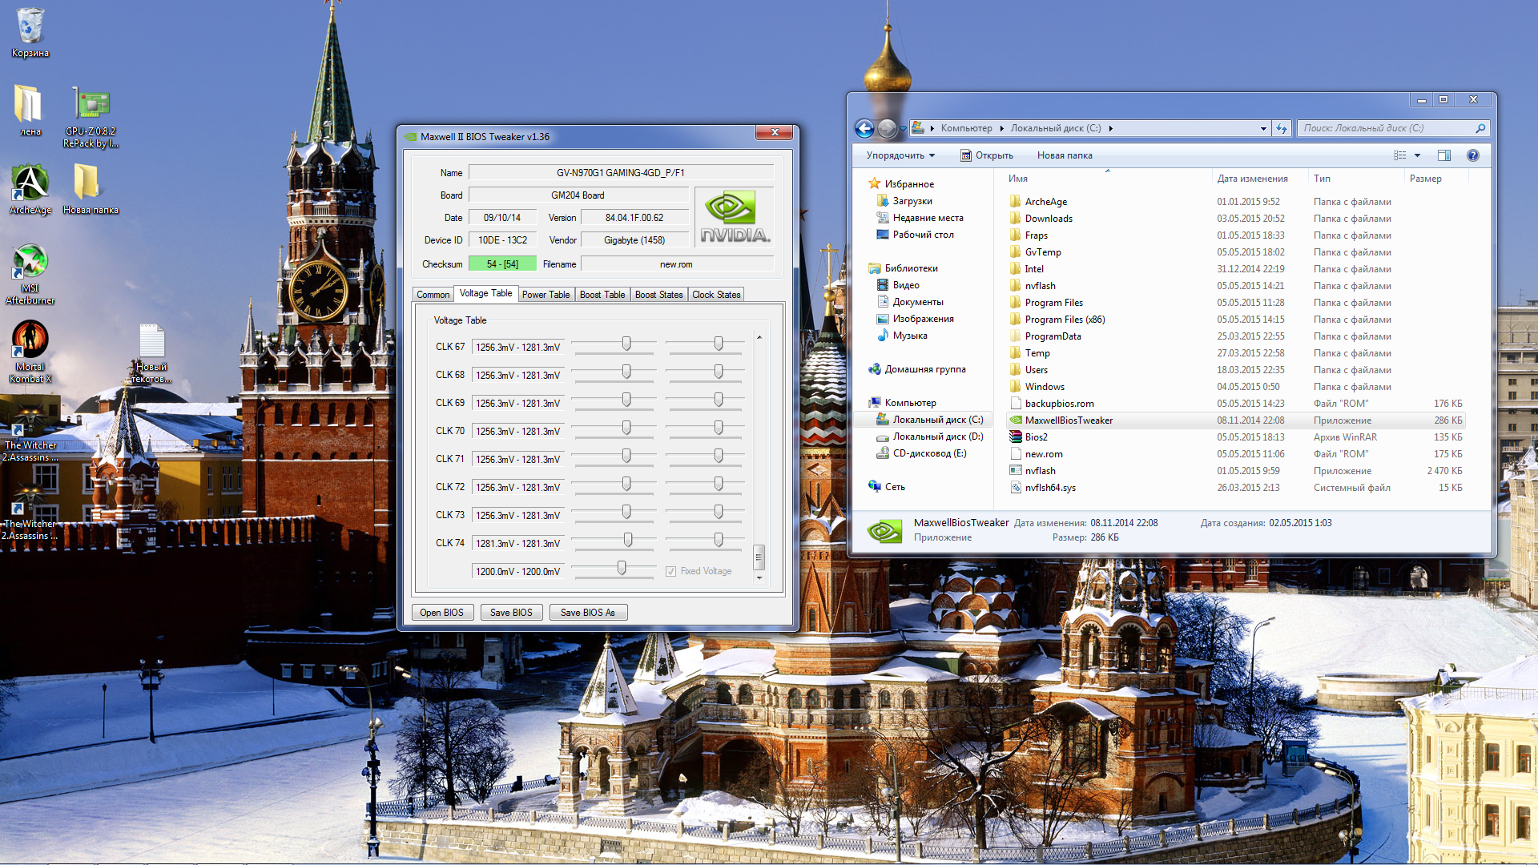Screen dimensions: 1538x865
Task: Open the Упорядочить dropdown menu
Action: [900, 155]
